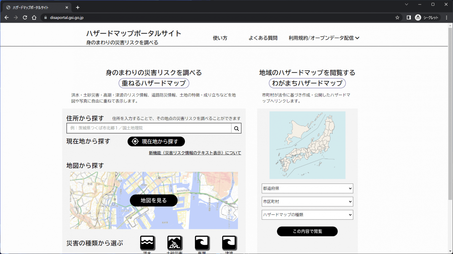Image resolution: width=453 pixels, height=254 pixels.
Task: Click the address search magnifier icon
Action: pyautogui.click(x=236, y=128)
